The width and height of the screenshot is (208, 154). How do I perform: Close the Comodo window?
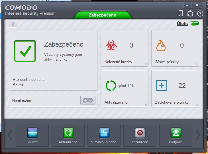(197, 5)
